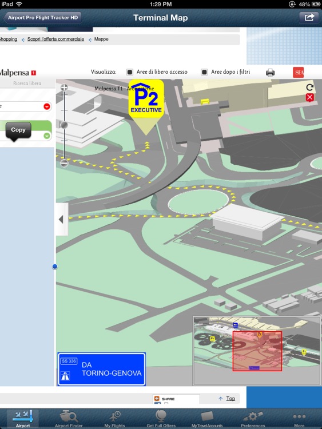The height and width of the screenshot is (429, 322).
Task: Click the blue text selection handle
Action: click(55, 267)
